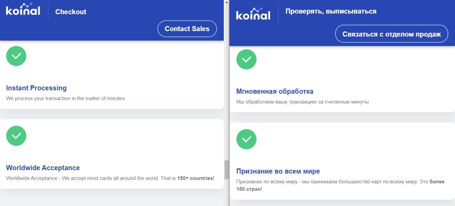Click the Instant Processing heading

click(x=36, y=88)
